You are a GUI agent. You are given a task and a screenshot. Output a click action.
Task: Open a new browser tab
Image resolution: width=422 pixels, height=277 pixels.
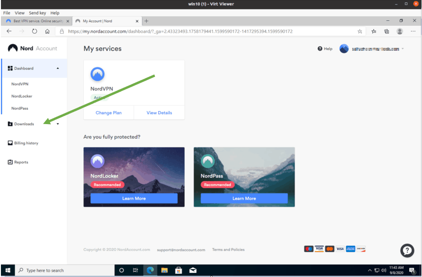[147, 21]
